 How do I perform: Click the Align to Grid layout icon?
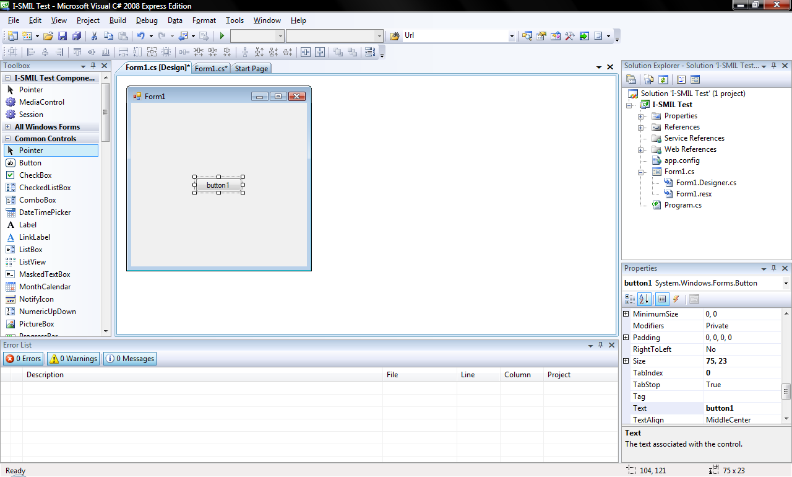coord(12,52)
